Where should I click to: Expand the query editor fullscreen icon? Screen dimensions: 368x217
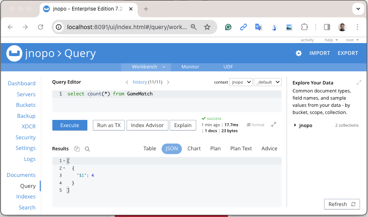(273, 125)
